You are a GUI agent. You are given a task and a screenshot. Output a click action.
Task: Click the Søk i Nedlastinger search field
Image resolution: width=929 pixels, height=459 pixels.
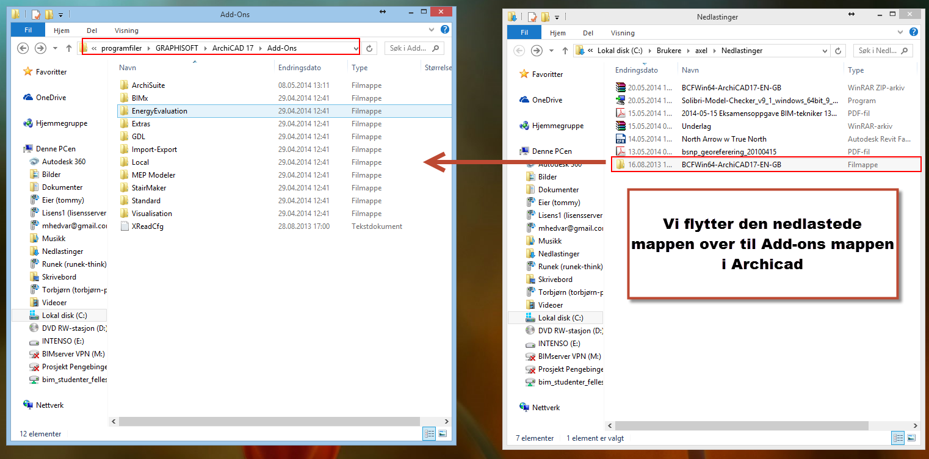tap(883, 51)
